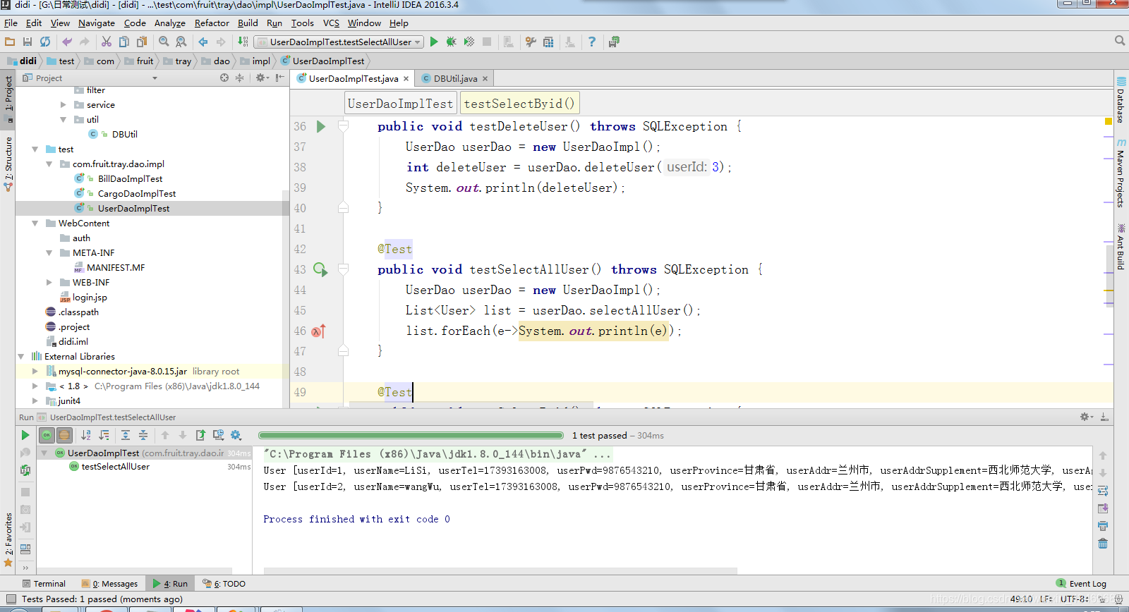Image resolution: width=1129 pixels, height=612 pixels.
Task: Toggle Show Ignored tests button
Action: point(64,435)
